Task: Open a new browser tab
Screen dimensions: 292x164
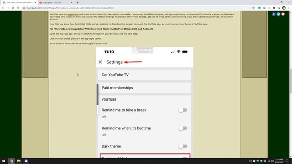Action: pyautogui.click(x=78, y=3)
